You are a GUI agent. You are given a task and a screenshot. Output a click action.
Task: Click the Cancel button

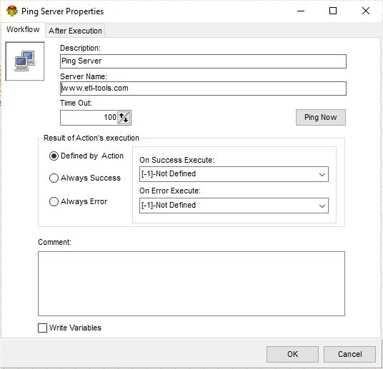click(x=349, y=354)
